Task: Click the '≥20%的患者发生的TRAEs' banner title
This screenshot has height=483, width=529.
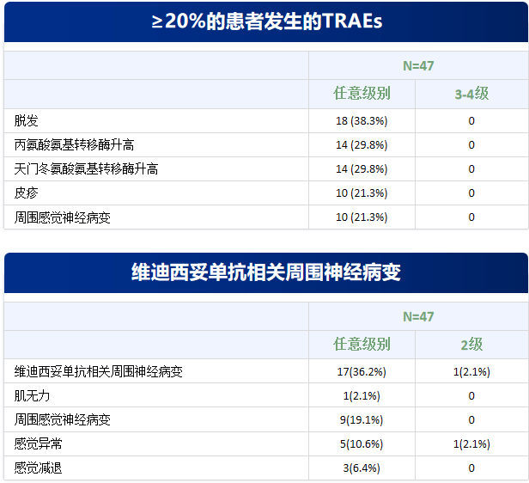Action: pos(267,21)
